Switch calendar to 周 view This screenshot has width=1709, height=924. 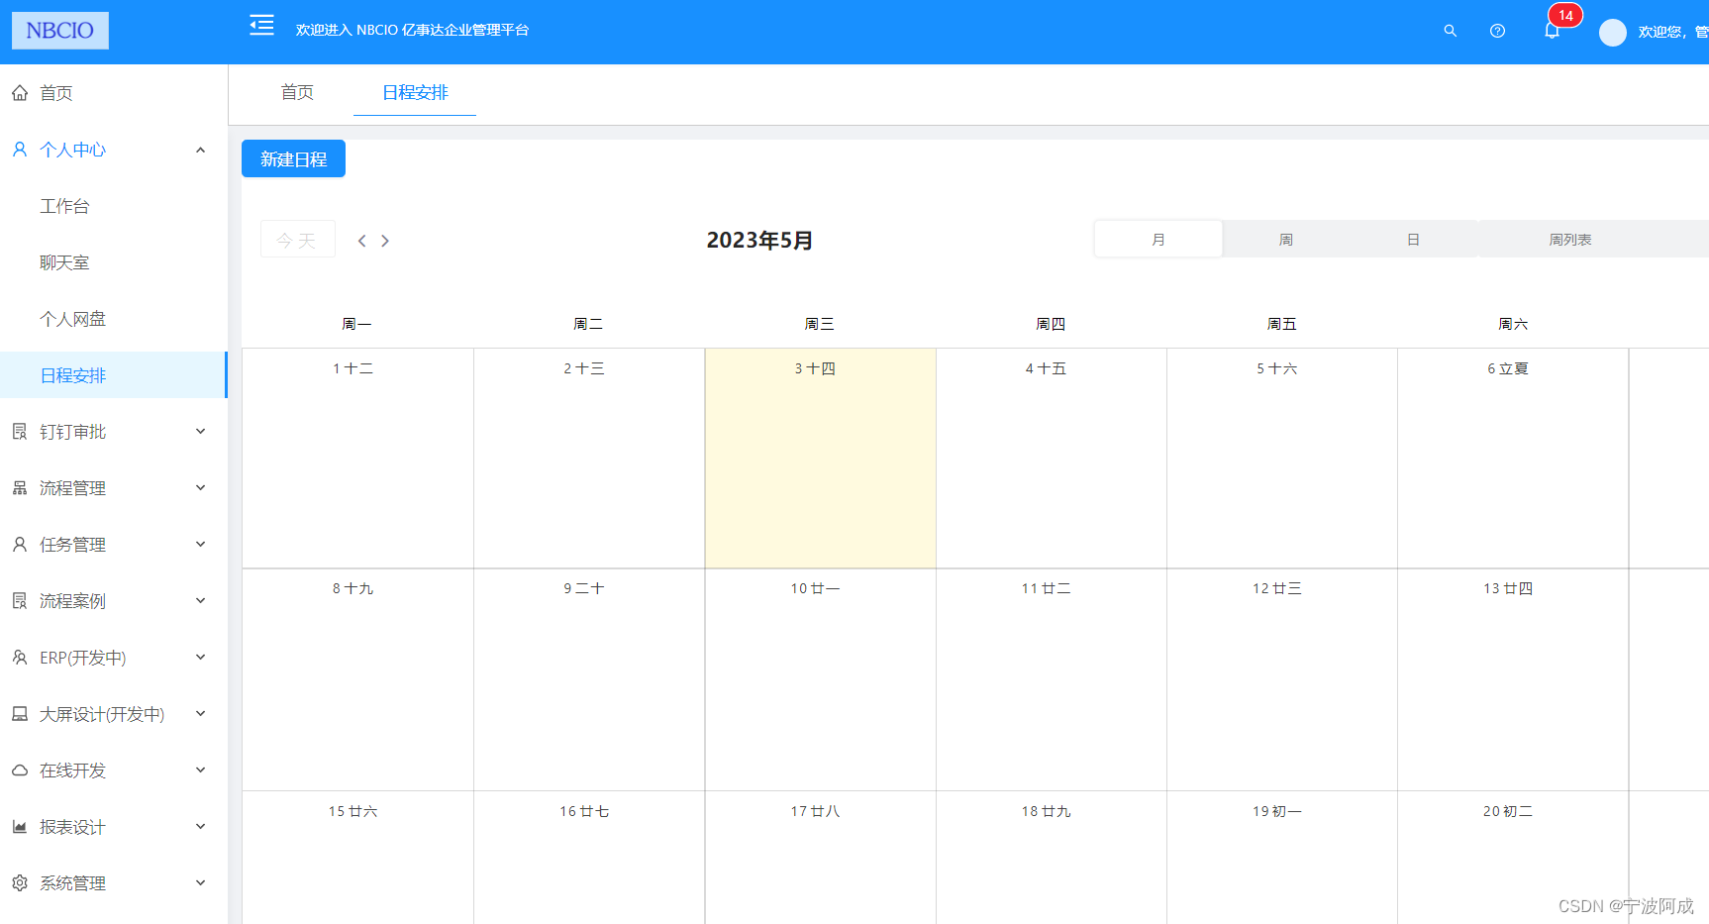click(x=1286, y=240)
